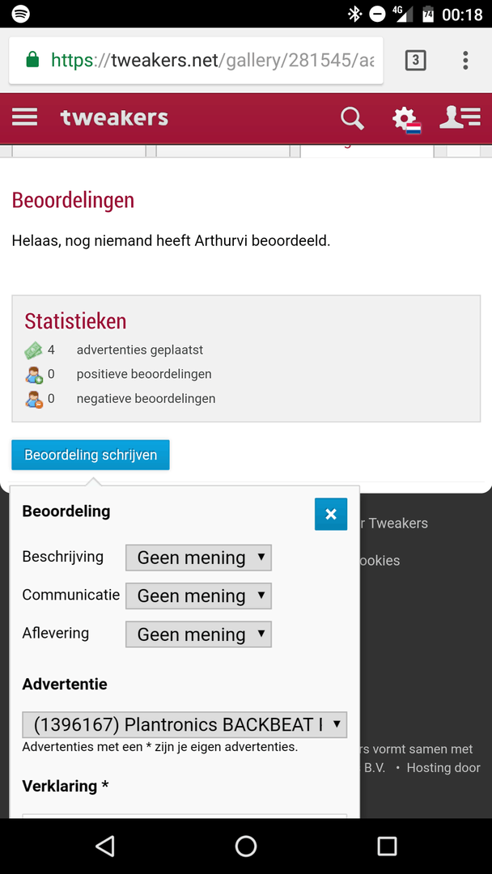This screenshot has height=874, width=492.
Task: Tap the tweakers logo
Action: (x=114, y=118)
